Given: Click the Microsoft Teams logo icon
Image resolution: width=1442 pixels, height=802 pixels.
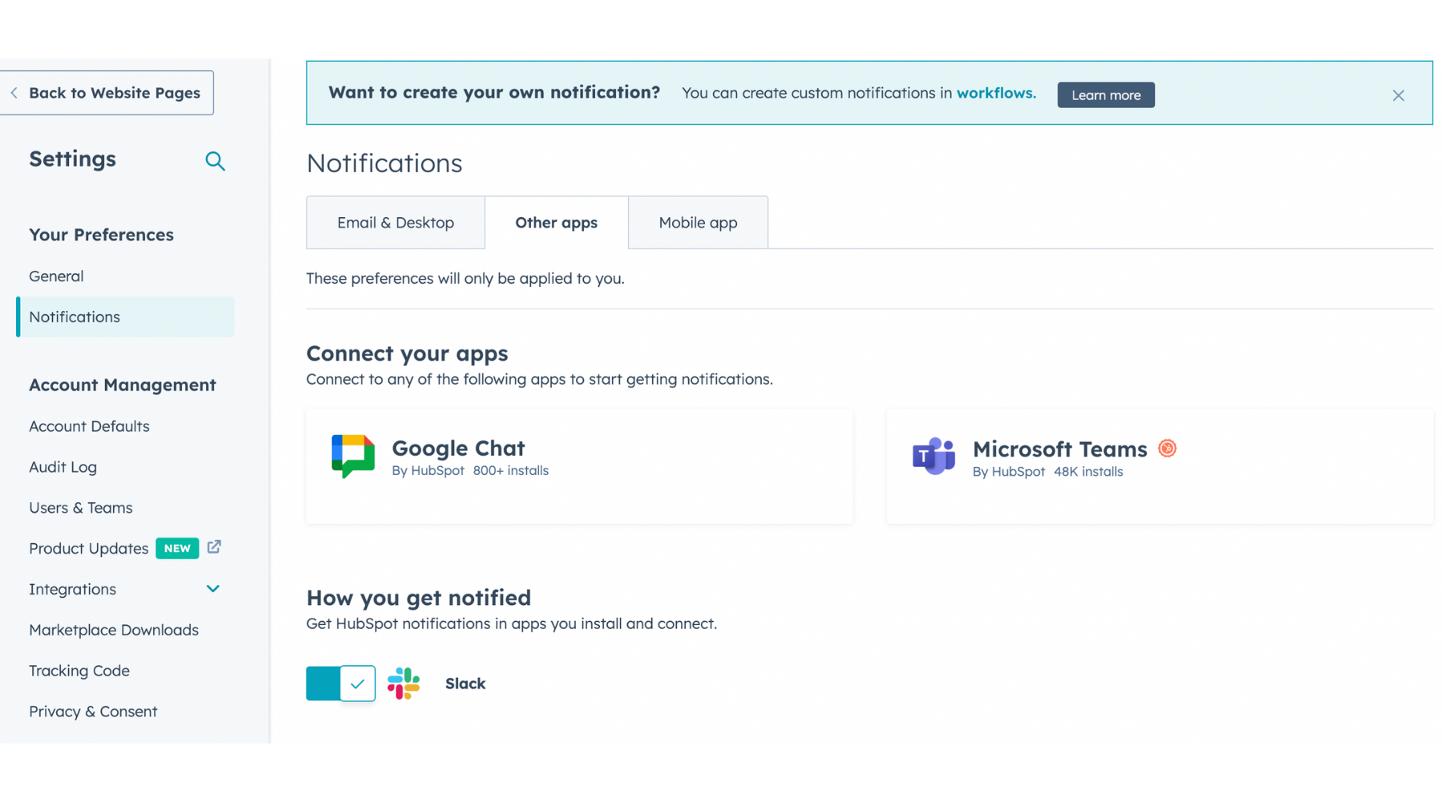Looking at the screenshot, I should pyautogui.click(x=933, y=457).
